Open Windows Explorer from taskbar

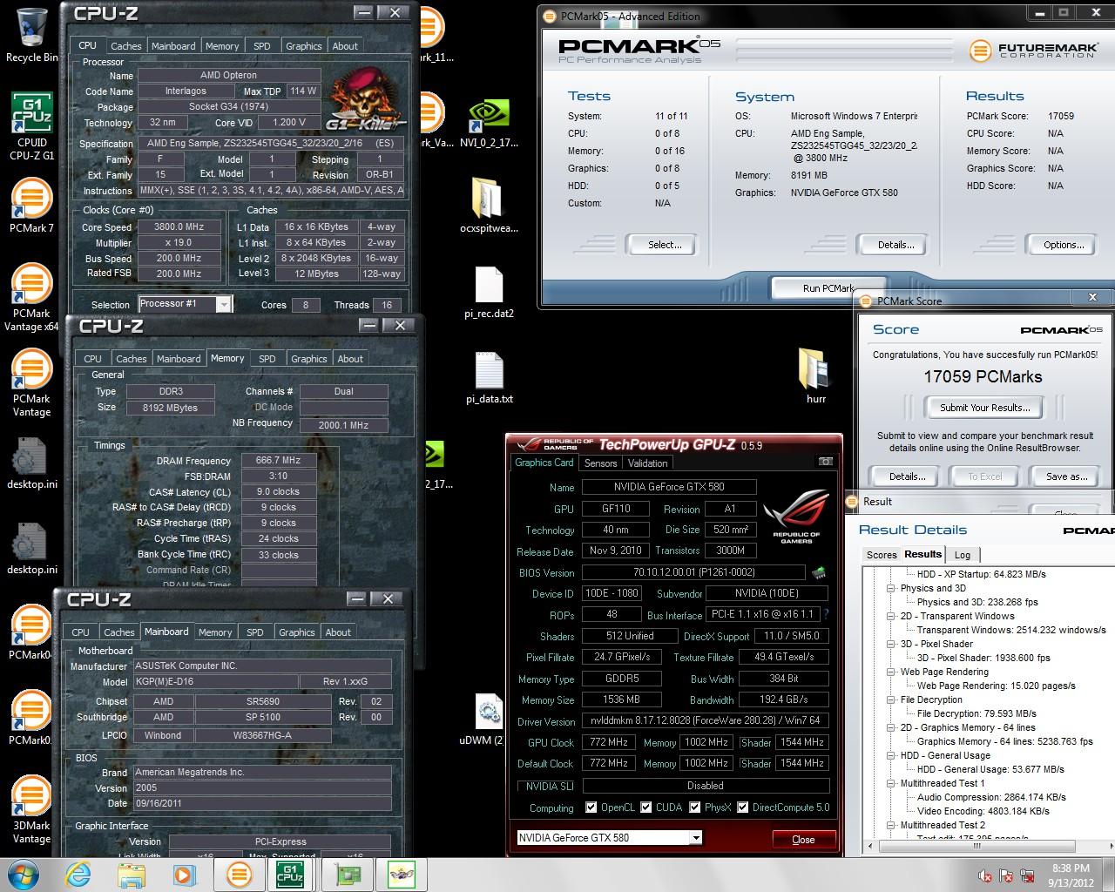[x=132, y=875]
